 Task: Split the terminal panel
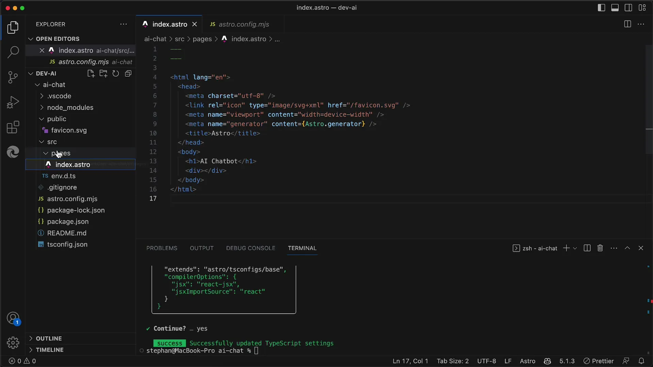click(587, 248)
